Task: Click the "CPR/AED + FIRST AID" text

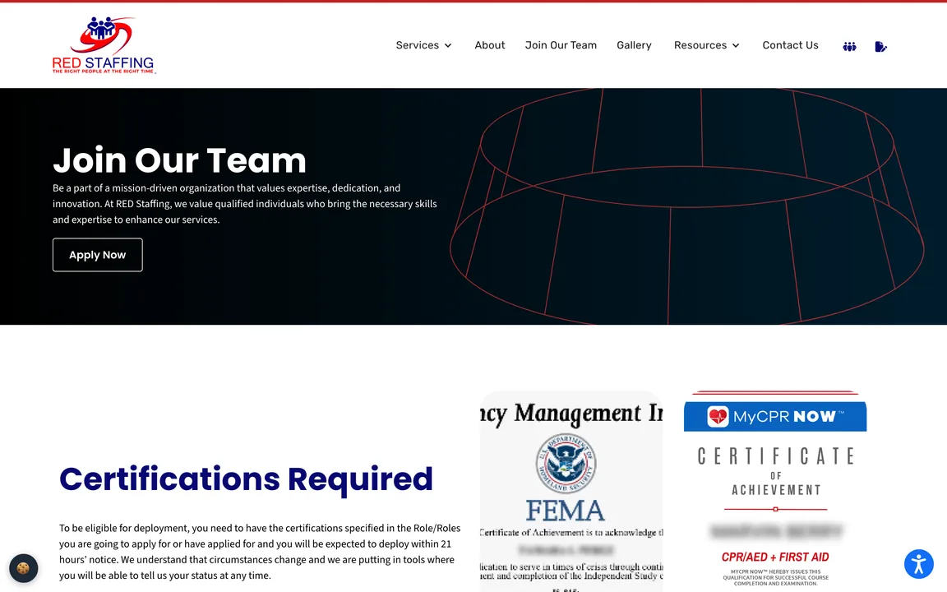Action: pos(775,557)
